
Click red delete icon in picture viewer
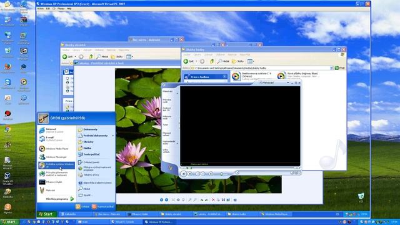(213, 200)
